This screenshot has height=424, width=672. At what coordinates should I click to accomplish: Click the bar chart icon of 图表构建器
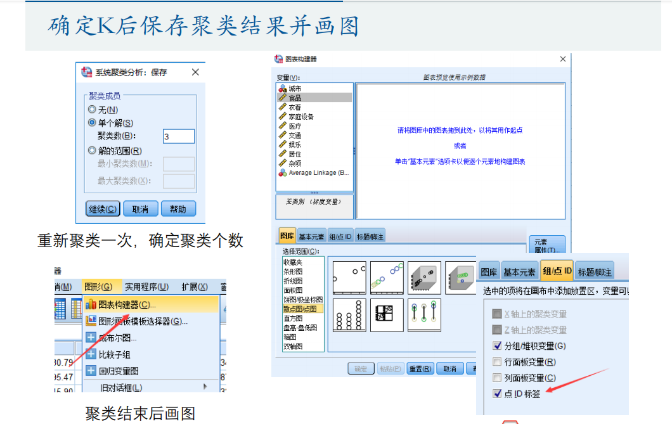91,304
